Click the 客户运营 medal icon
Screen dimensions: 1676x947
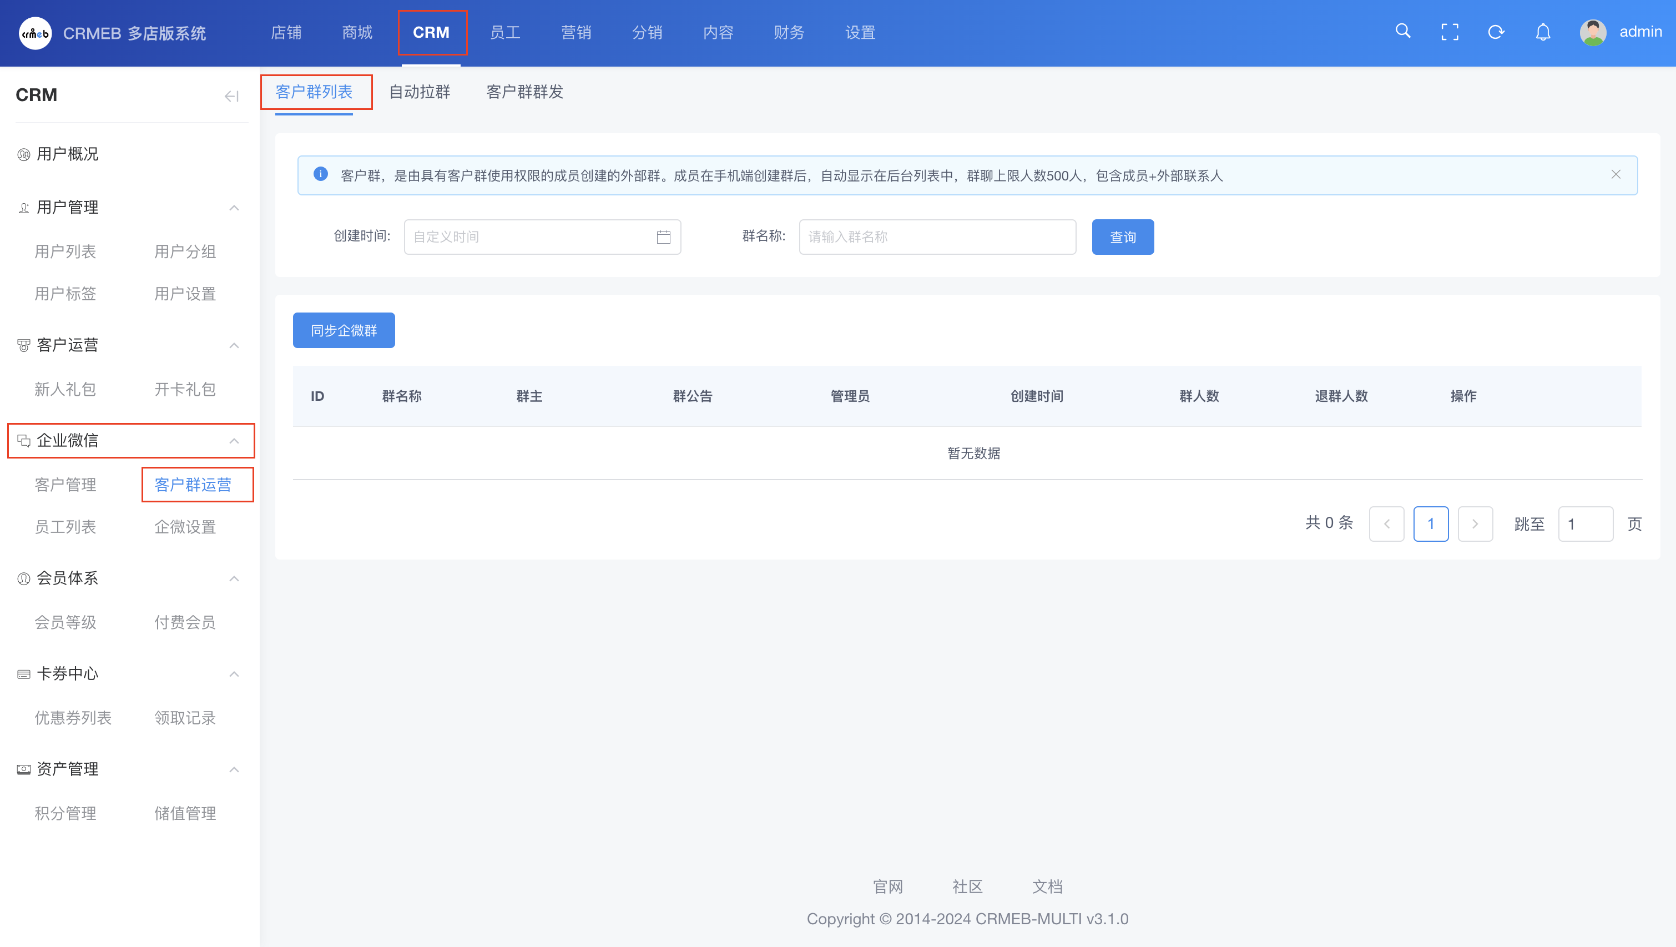(23, 345)
